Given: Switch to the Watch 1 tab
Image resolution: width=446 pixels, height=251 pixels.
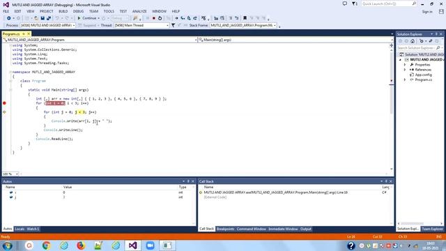Looking at the screenshot, I should (x=33, y=229).
